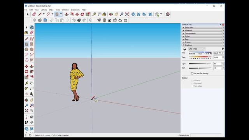
Task: Select the Move tool in top toolbar
Action: (x=77, y=14)
